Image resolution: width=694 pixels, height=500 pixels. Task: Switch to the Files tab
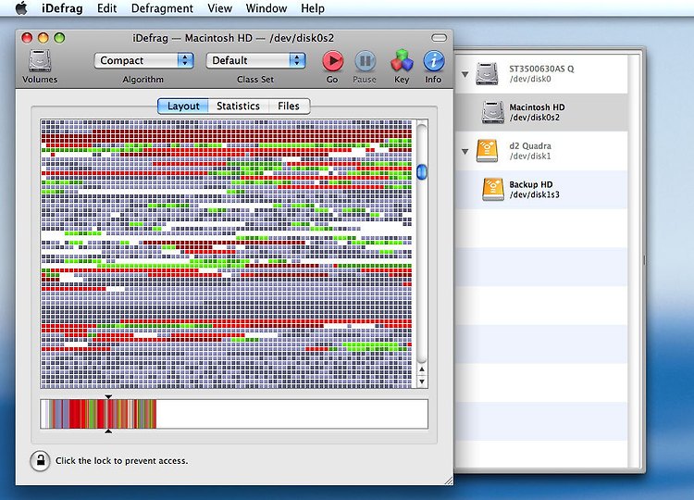click(x=289, y=106)
